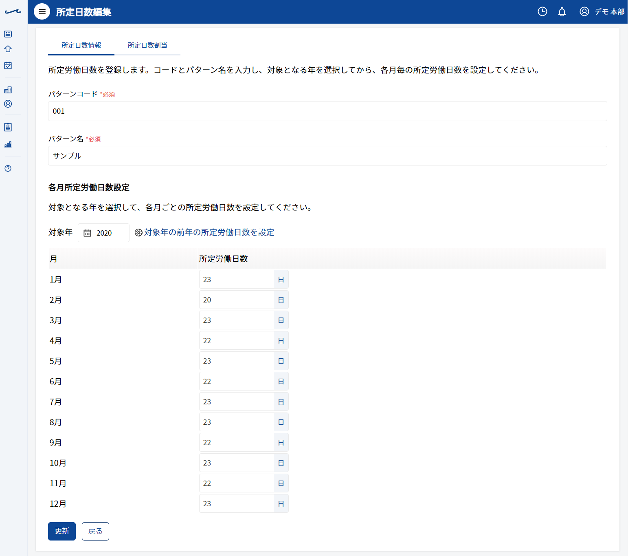Click the 更新 button
628x556 pixels.
point(62,531)
